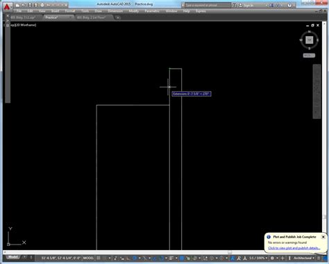The width and height of the screenshot is (329, 264).
Task: Click the Help question mark icon
Action: click(x=289, y=5)
